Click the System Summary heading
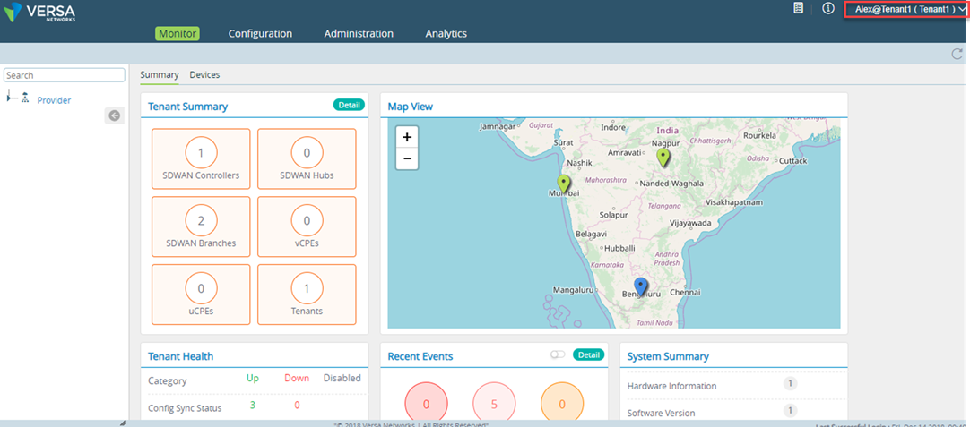The height and width of the screenshot is (427, 970). pyautogui.click(x=668, y=356)
